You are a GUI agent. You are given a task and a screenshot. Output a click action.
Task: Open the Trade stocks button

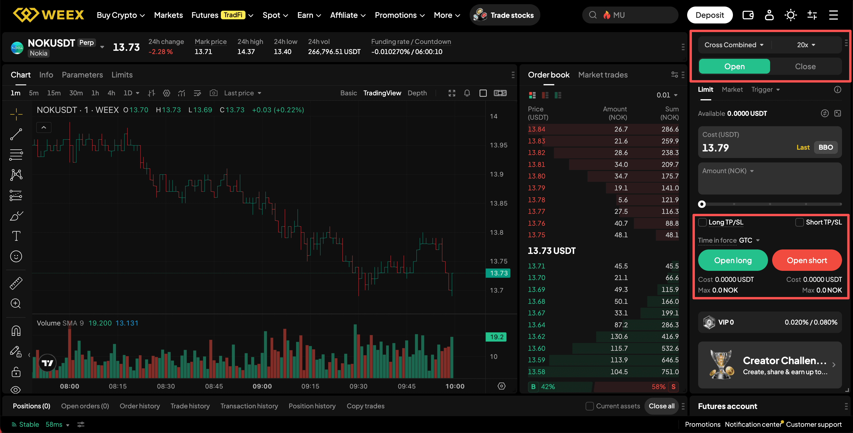[504, 15]
